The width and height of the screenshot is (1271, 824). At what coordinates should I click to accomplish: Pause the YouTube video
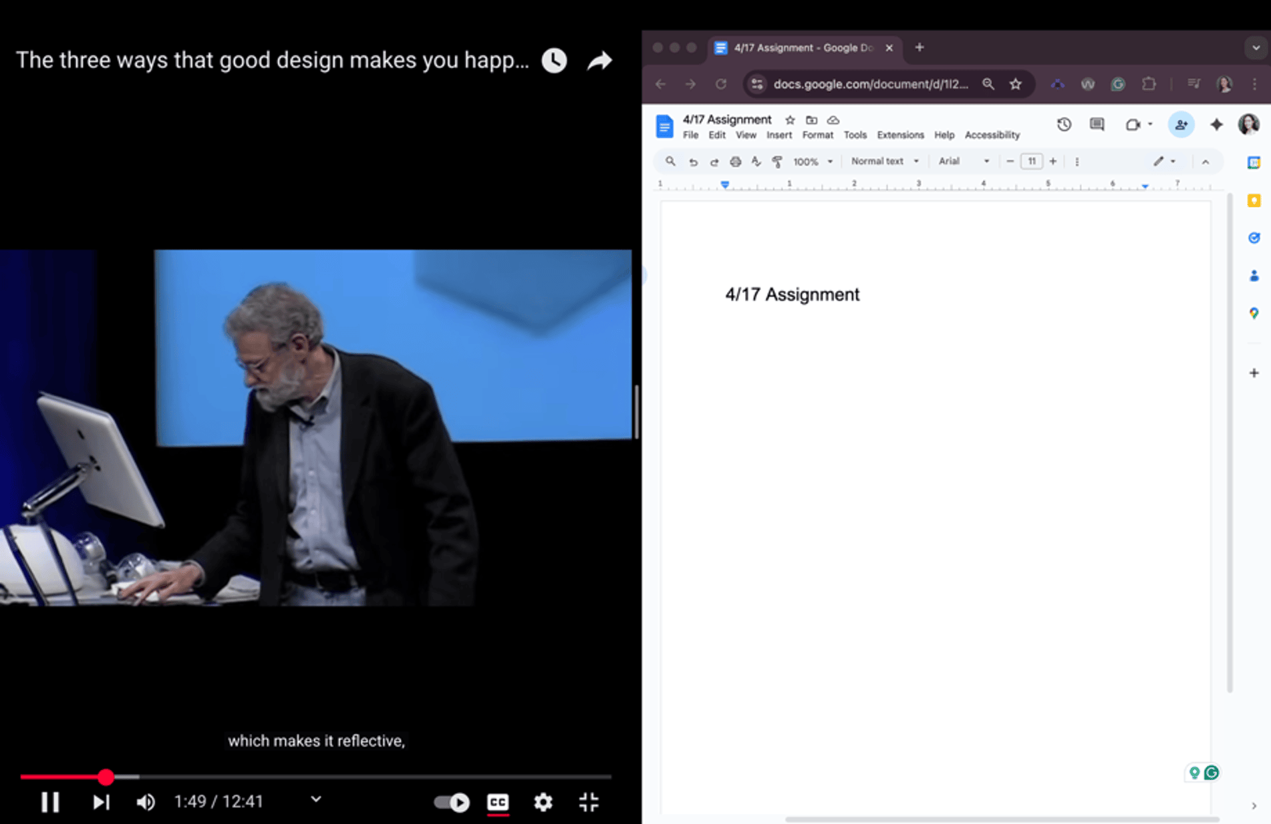(50, 801)
